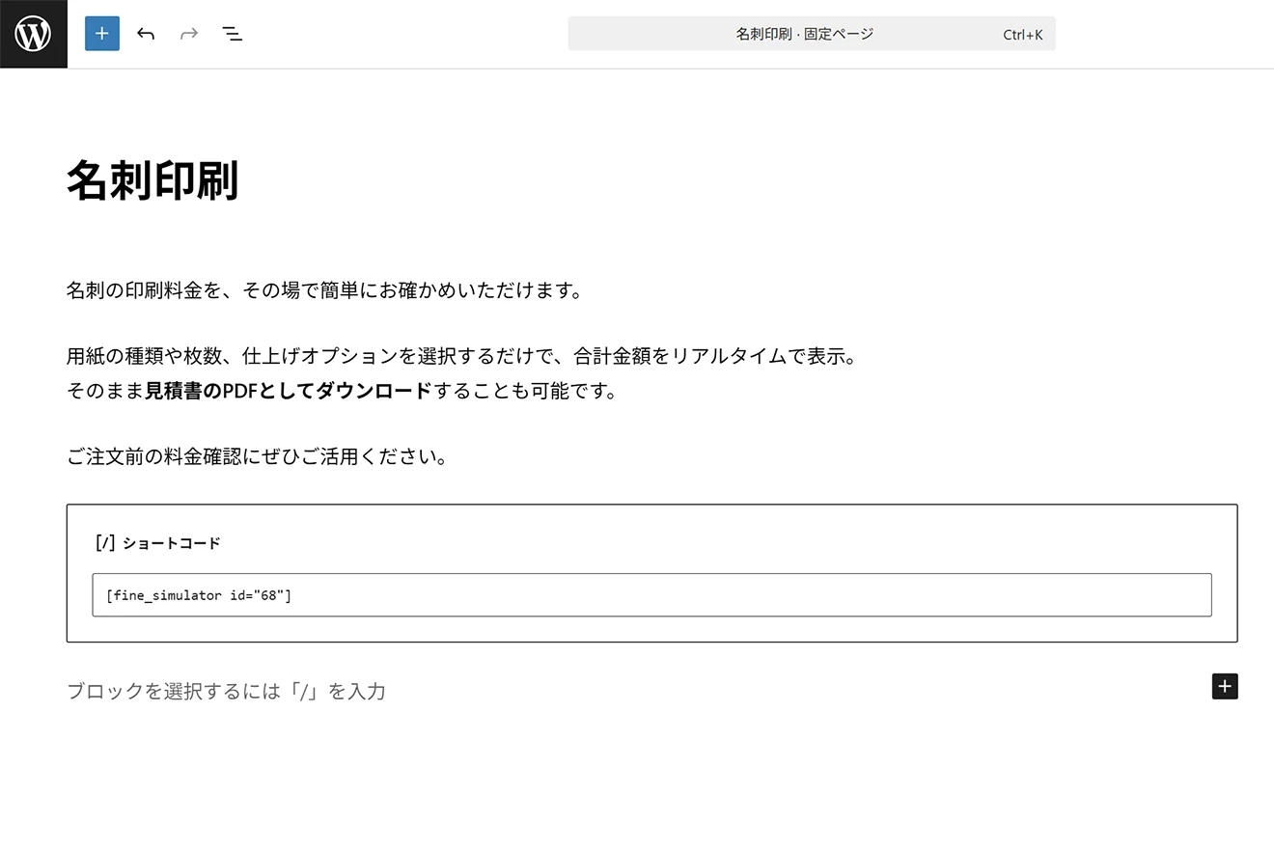
Task: Click the Ctrl+K shortcut hint
Action: pos(1022,35)
